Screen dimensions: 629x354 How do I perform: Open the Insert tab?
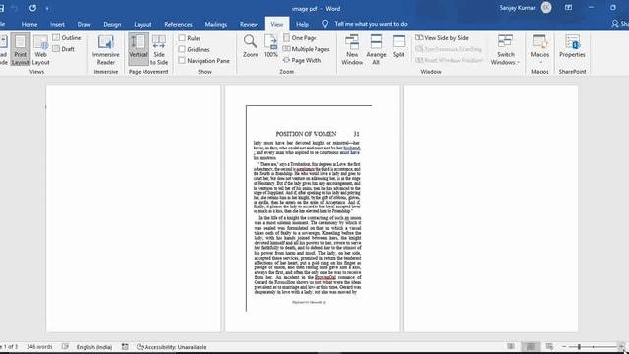pos(57,24)
